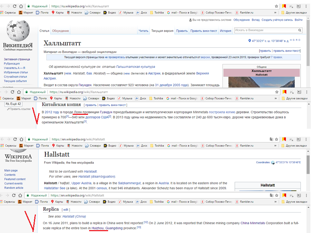Click the Featured content sidebar link

pos(15,179)
